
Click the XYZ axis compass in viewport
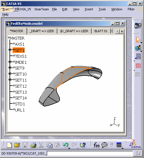point(115,122)
